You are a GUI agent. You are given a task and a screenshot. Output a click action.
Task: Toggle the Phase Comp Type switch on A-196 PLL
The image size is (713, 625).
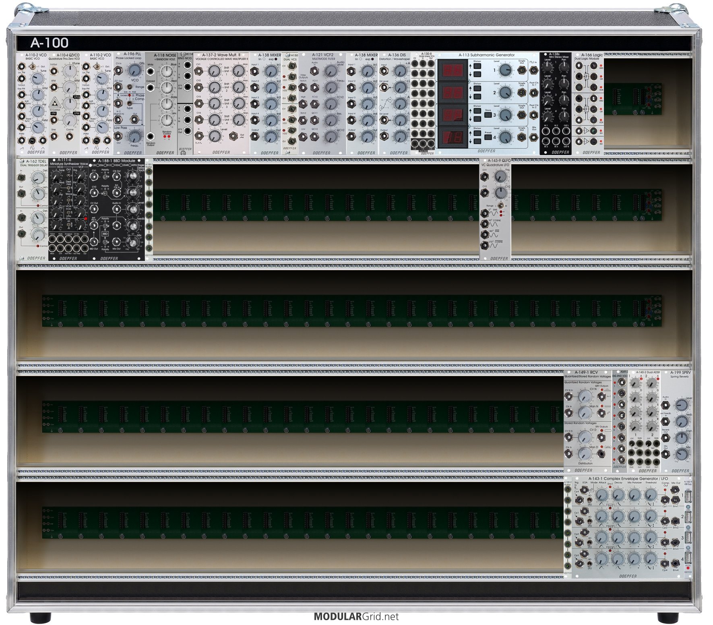130,103
